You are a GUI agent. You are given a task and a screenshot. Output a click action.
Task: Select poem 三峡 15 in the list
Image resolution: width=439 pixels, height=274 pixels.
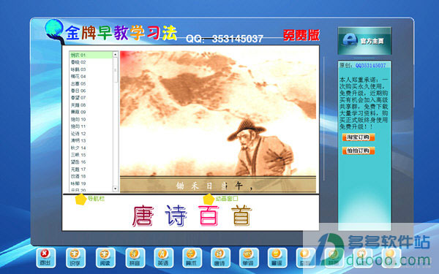pos(91,155)
